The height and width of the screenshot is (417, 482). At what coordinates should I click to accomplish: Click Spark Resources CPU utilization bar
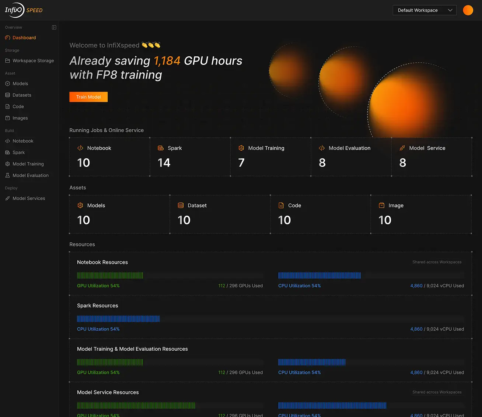click(x=270, y=319)
